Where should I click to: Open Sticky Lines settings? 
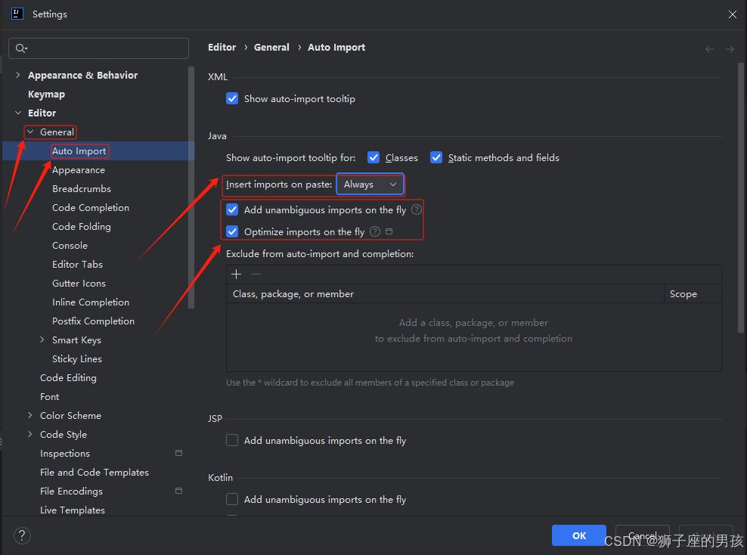77,358
